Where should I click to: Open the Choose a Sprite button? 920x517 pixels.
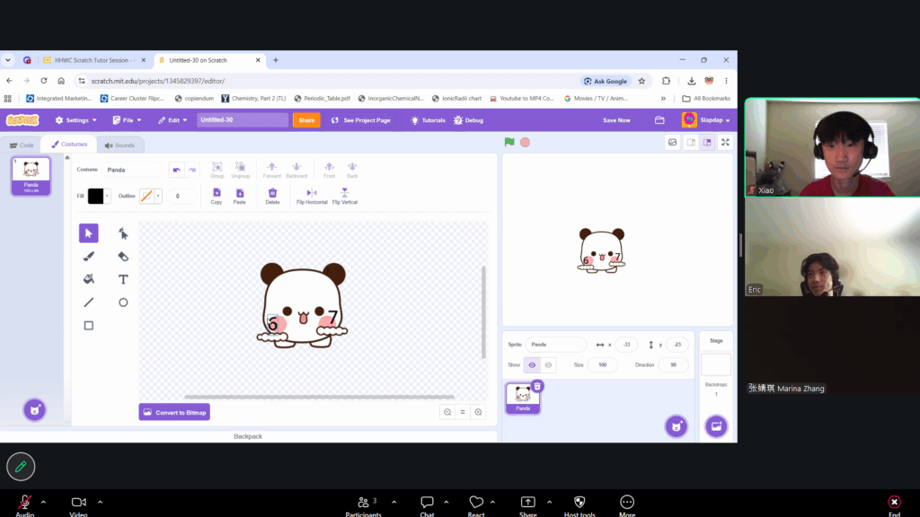pos(676,426)
